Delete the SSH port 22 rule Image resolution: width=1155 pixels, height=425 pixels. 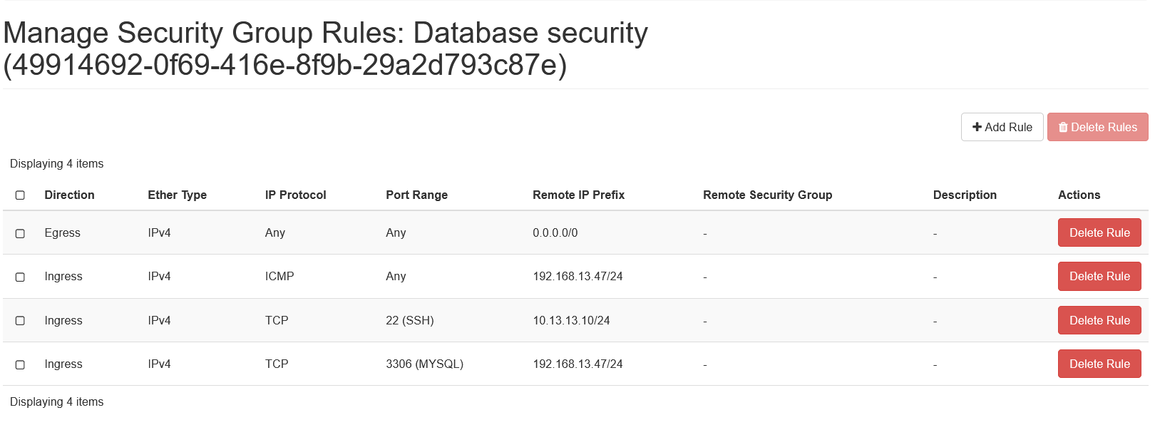pos(1099,320)
